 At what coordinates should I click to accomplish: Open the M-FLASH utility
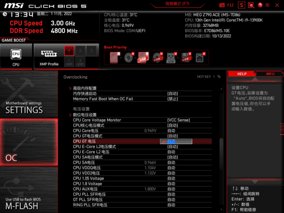tap(29, 197)
